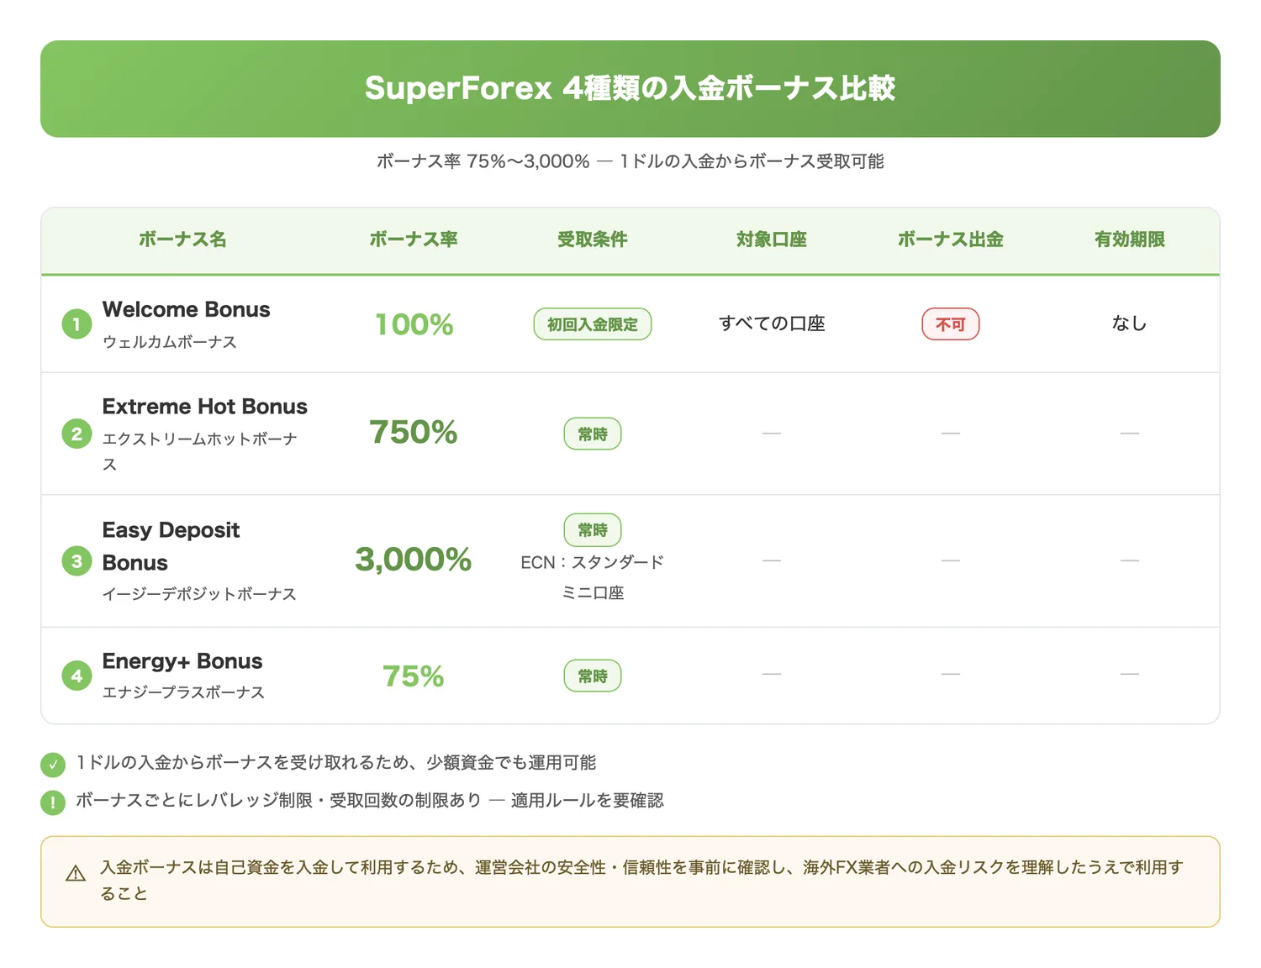Click 常時 badge in Easy Deposit Bonus row
This screenshot has width=1261, height=968.
(x=593, y=530)
